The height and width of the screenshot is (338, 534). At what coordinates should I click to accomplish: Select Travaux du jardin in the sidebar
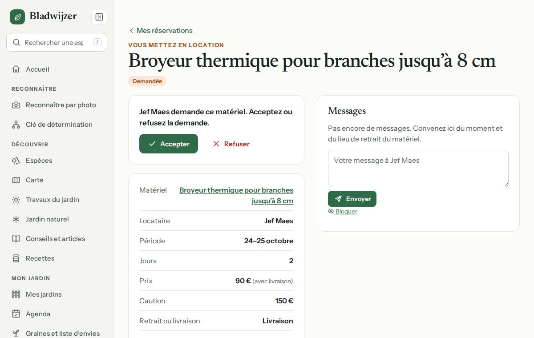(x=57, y=200)
